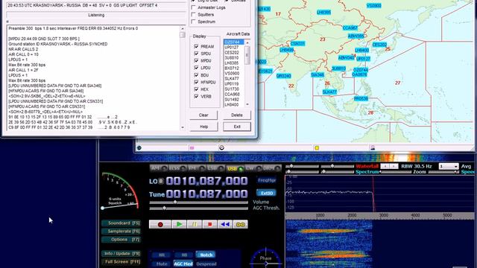This screenshot has height=268, width=477.
Task: Click the Clear button
Action: (x=203, y=115)
